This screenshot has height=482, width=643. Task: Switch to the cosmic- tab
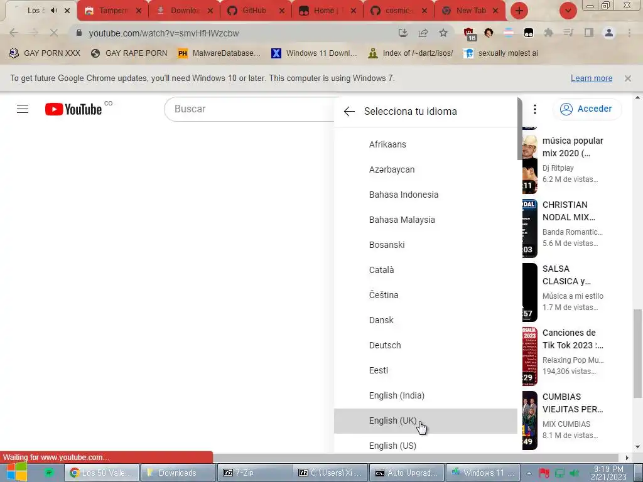[398, 11]
